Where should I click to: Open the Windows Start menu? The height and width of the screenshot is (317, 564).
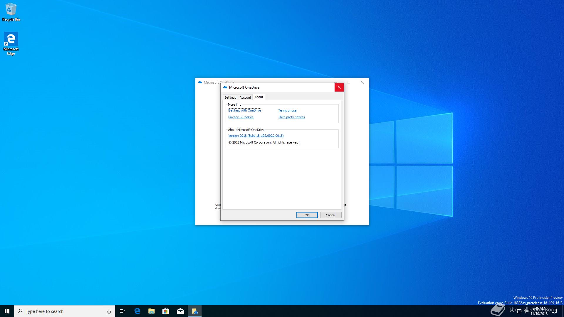tap(7, 311)
